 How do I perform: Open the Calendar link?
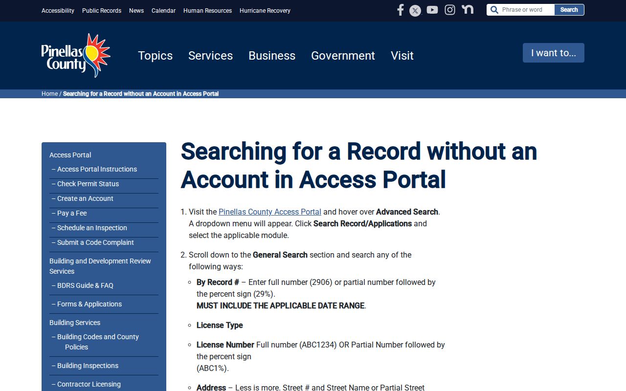[x=163, y=11]
